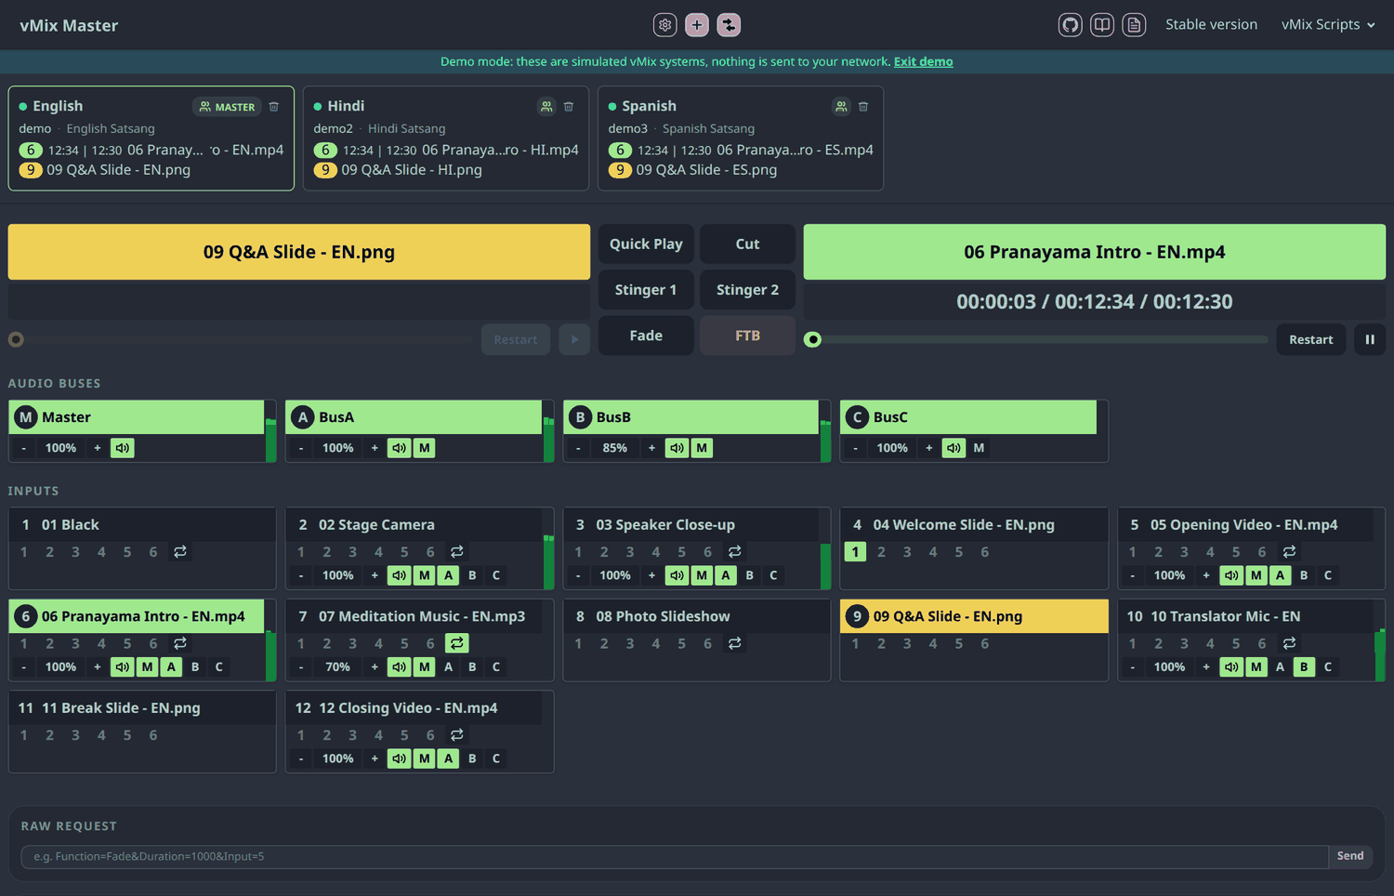Image resolution: width=1394 pixels, height=896 pixels.
Task: Decrease Master bus volume with minus
Action: tap(24, 448)
